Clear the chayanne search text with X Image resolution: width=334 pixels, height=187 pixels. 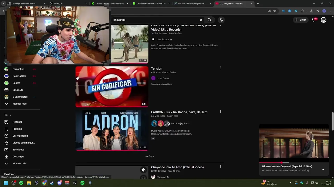201,20
